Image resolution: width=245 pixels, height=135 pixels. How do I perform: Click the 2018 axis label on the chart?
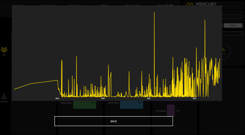57,98
